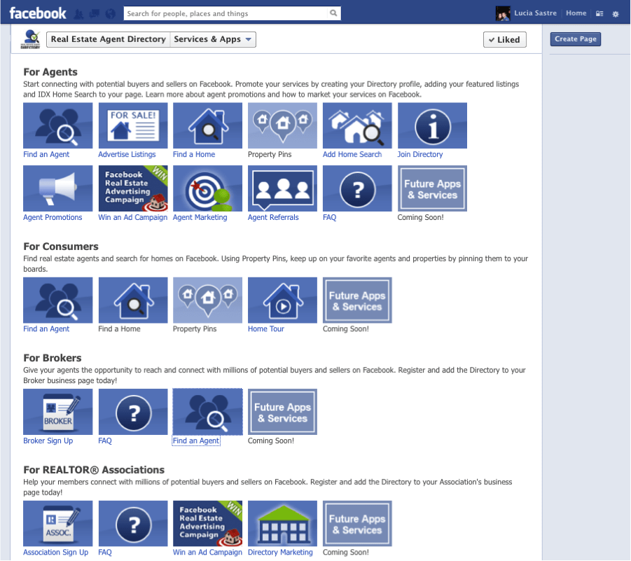Open the Agent Promotions megaphone icon
631x561 pixels.
[57, 188]
